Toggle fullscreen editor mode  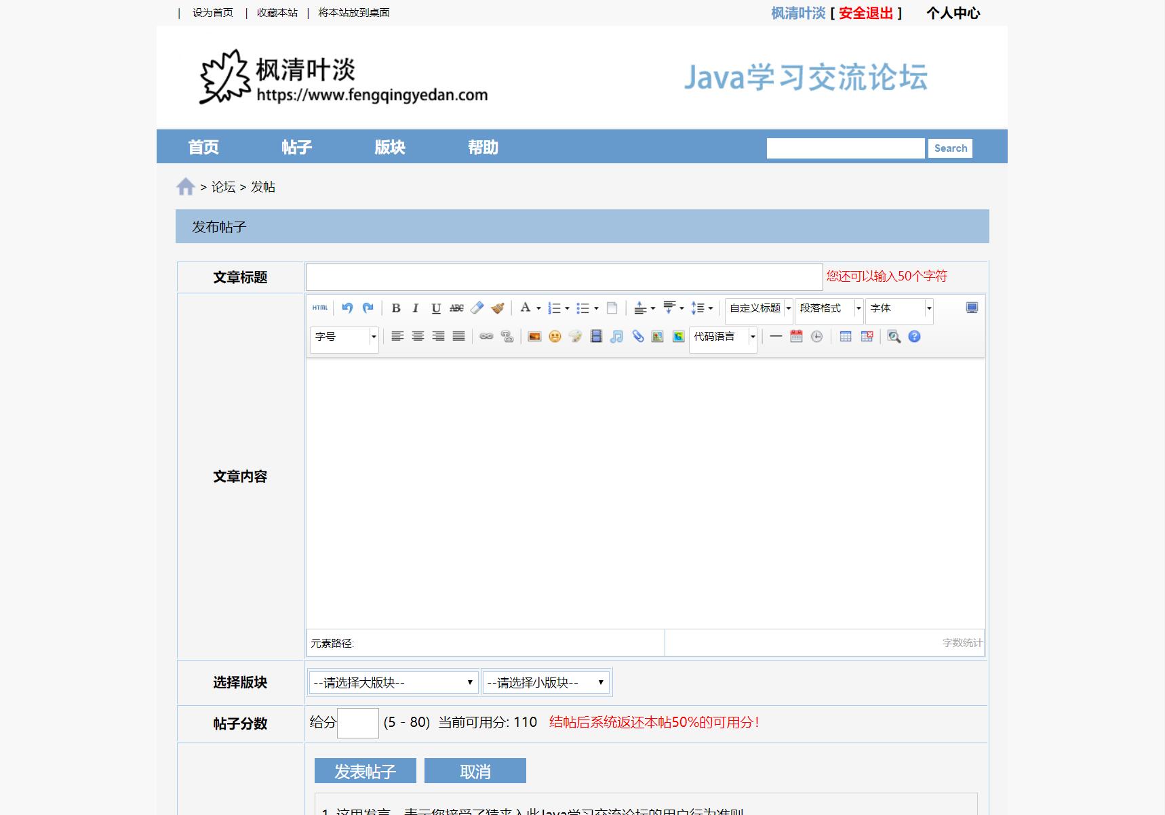point(972,308)
